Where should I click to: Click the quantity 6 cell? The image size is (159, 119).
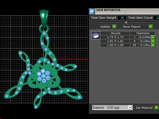point(134,41)
